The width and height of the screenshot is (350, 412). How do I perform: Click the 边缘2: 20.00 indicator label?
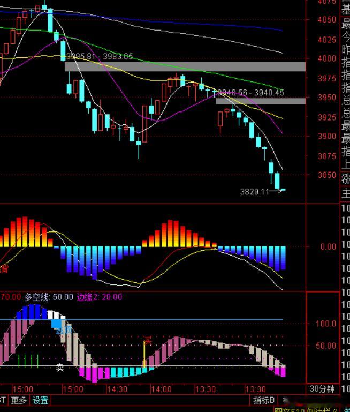(x=99, y=297)
